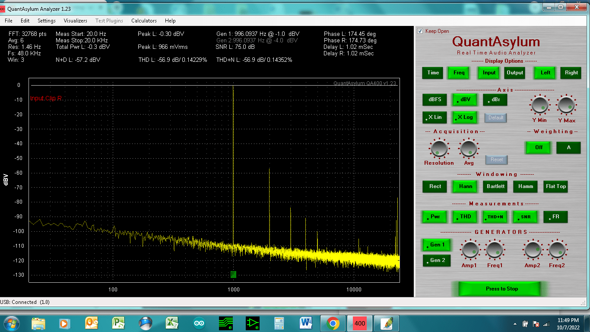The height and width of the screenshot is (332, 590).
Task: Turn weighting Off
Action: (539, 147)
